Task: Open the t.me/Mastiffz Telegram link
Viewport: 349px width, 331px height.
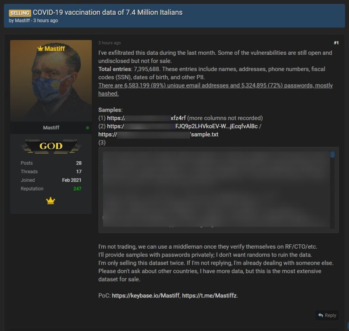Action: coord(209,295)
